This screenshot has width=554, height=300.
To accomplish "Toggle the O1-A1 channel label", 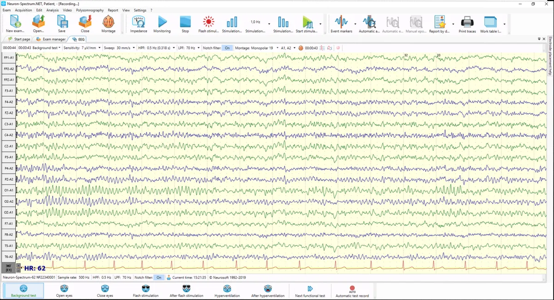I will (9, 190).
